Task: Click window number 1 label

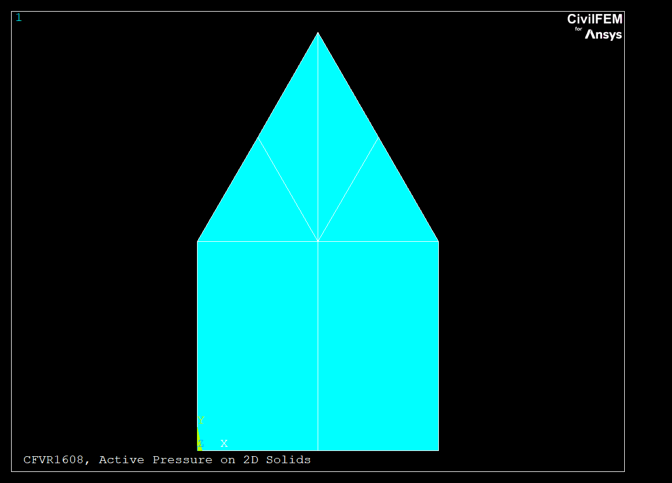Action: coord(19,17)
